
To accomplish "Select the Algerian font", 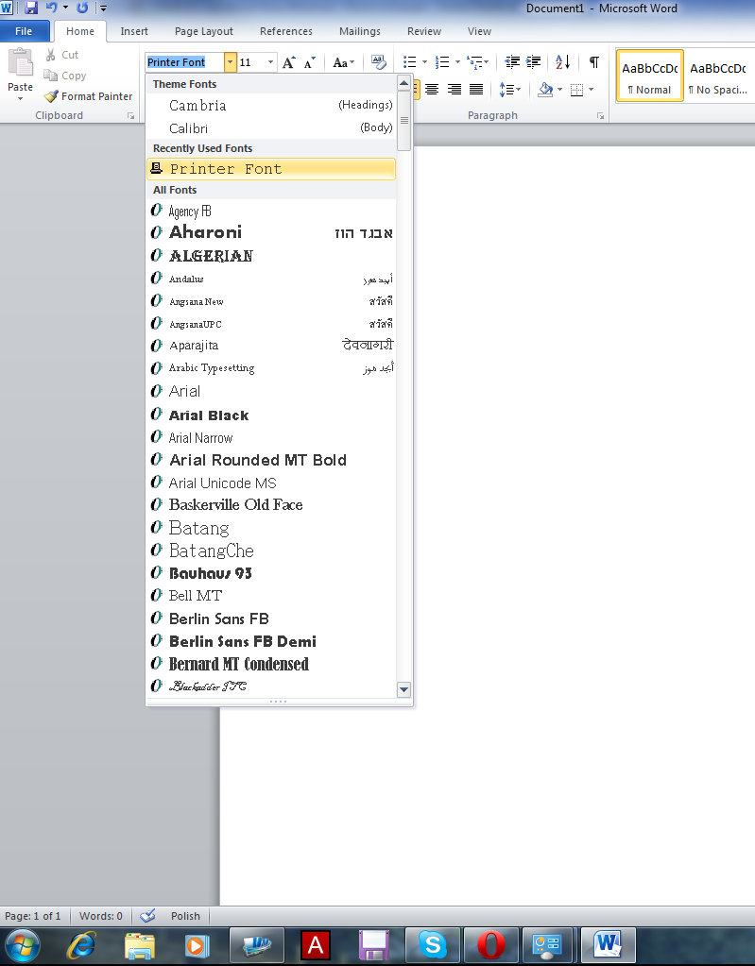I will tap(271, 255).
